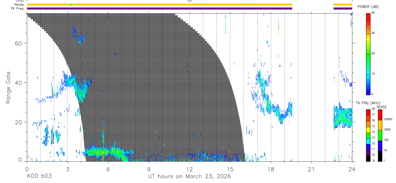Click the 100 tick on NOISE scale

386,140
